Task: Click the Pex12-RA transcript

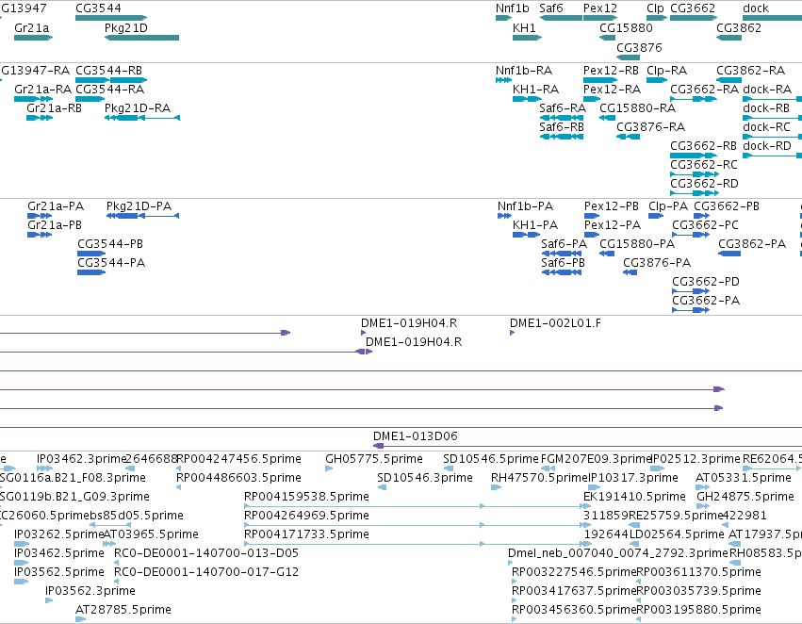Action: [592, 99]
